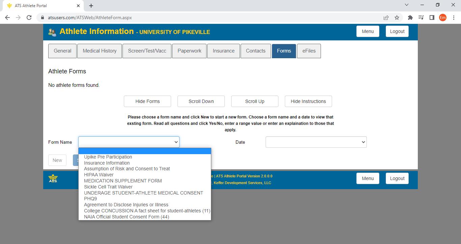
Task: Select Assumption of Risk and Consent to Treat
Action: (145, 169)
